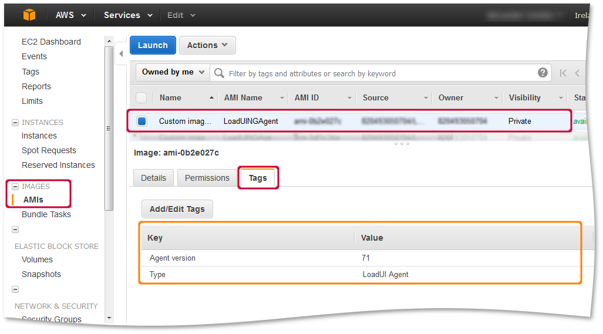
Task: Open Snapshots in the sidebar
Action: point(41,274)
